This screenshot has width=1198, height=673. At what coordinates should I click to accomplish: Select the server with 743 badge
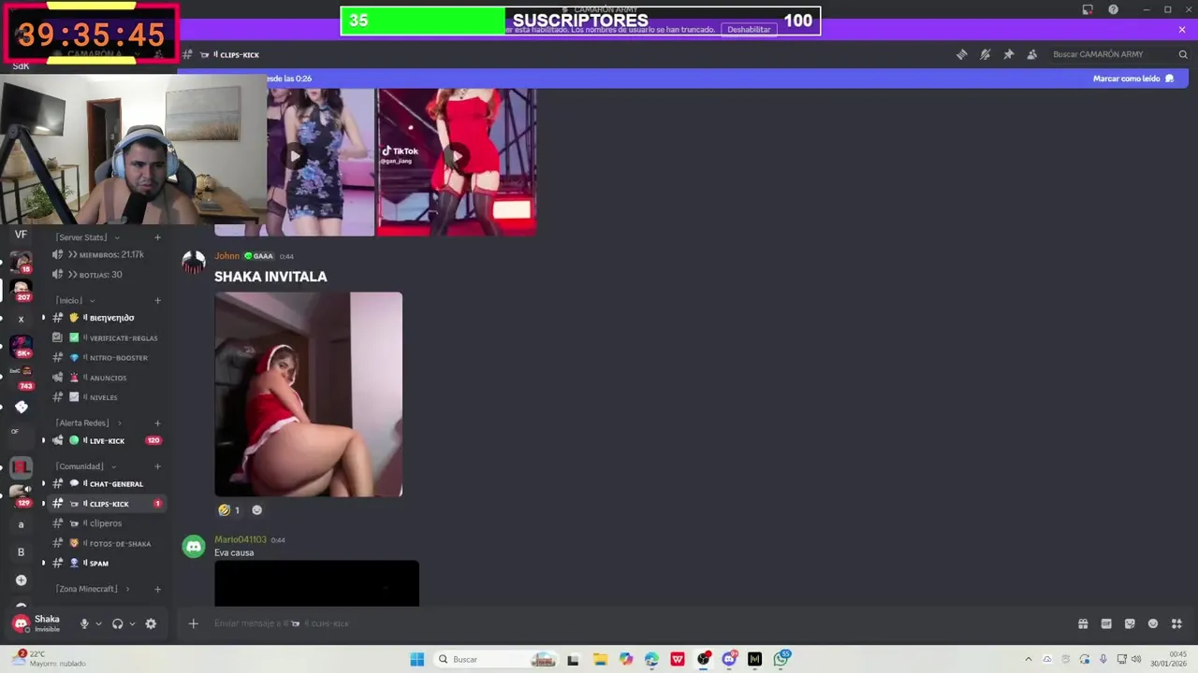click(21, 376)
